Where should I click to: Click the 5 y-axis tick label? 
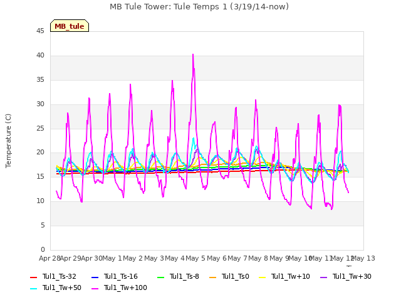click(x=43, y=225)
